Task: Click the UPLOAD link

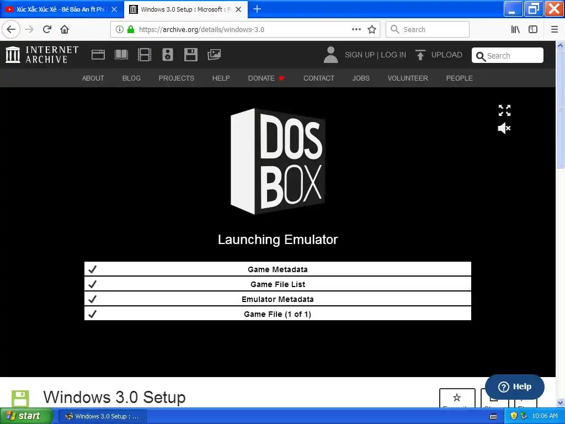Action: [x=446, y=55]
